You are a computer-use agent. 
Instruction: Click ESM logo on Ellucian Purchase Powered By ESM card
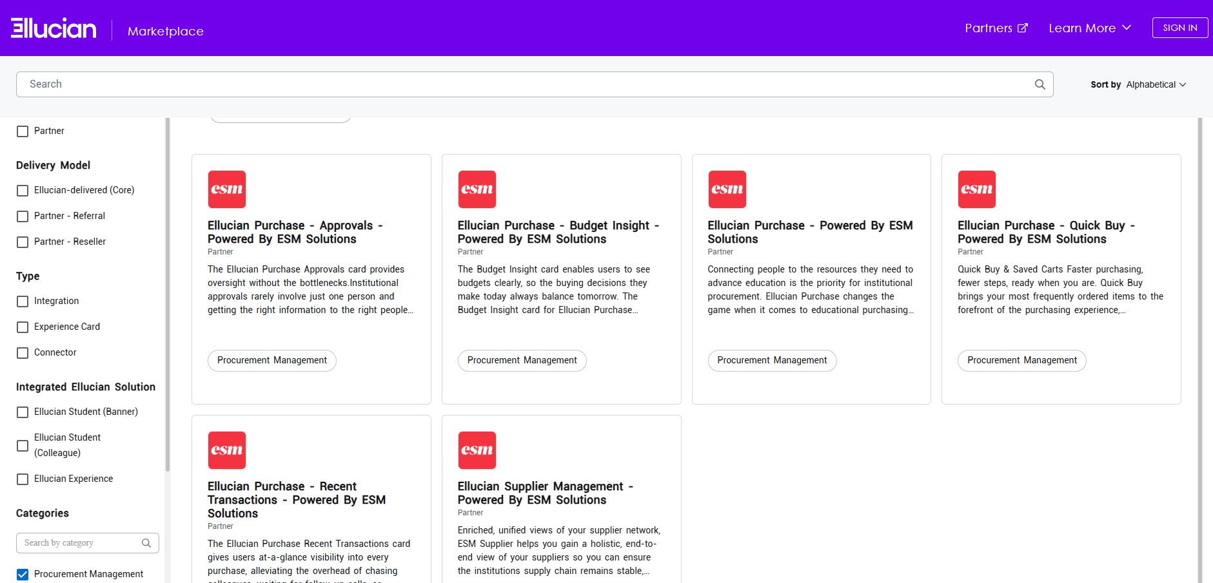pyautogui.click(x=727, y=189)
